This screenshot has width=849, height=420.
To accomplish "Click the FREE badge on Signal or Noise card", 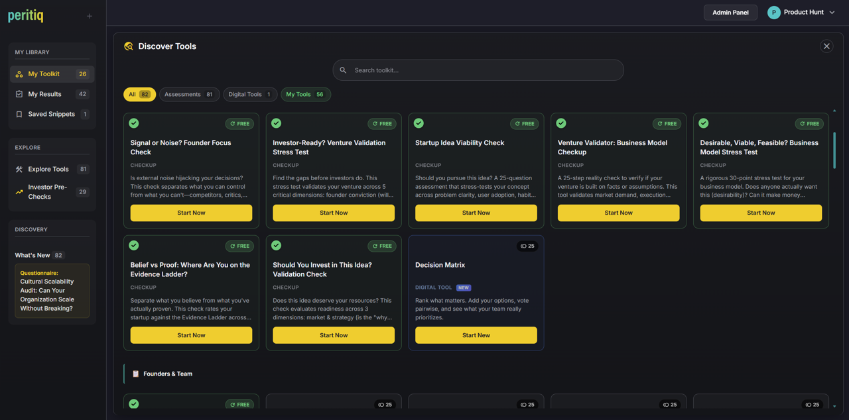I will 239,124.
